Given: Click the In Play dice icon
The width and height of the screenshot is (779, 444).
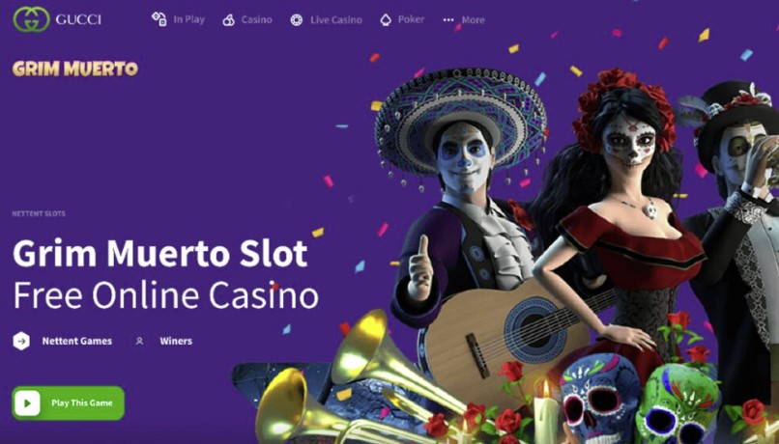Looking at the screenshot, I should pos(159,19).
